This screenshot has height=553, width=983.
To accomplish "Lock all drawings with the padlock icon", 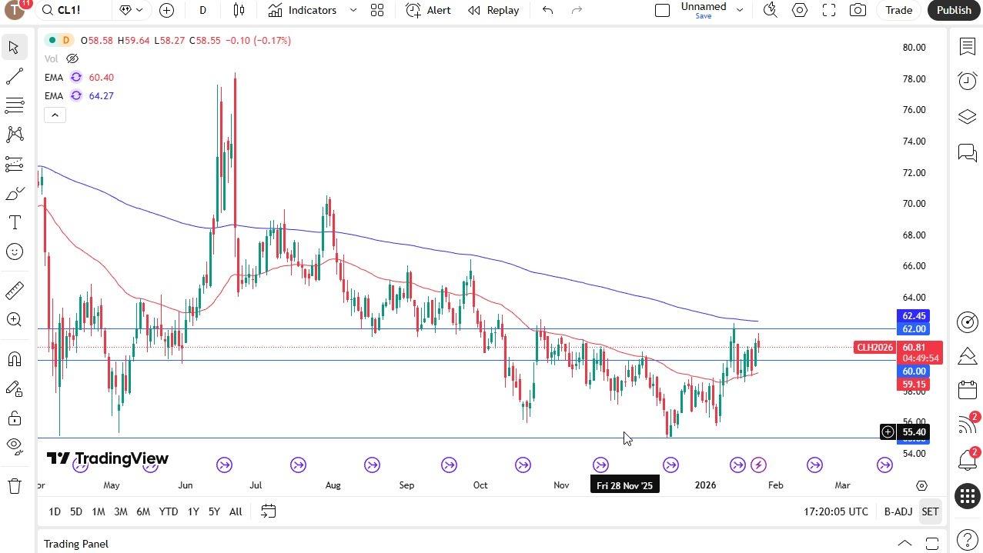I will [14, 418].
